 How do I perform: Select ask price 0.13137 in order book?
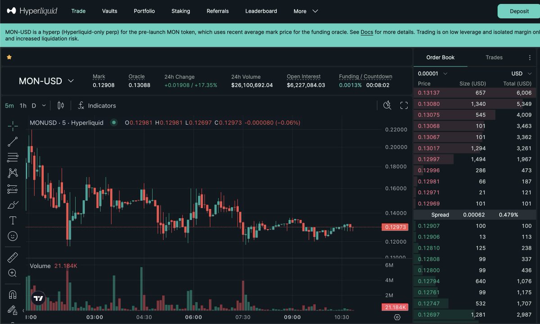429,93
